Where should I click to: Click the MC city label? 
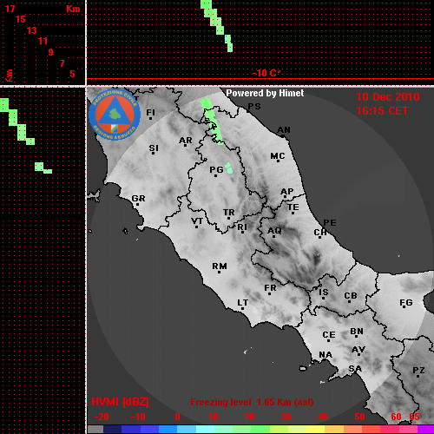pyautogui.click(x=278, y=156)
